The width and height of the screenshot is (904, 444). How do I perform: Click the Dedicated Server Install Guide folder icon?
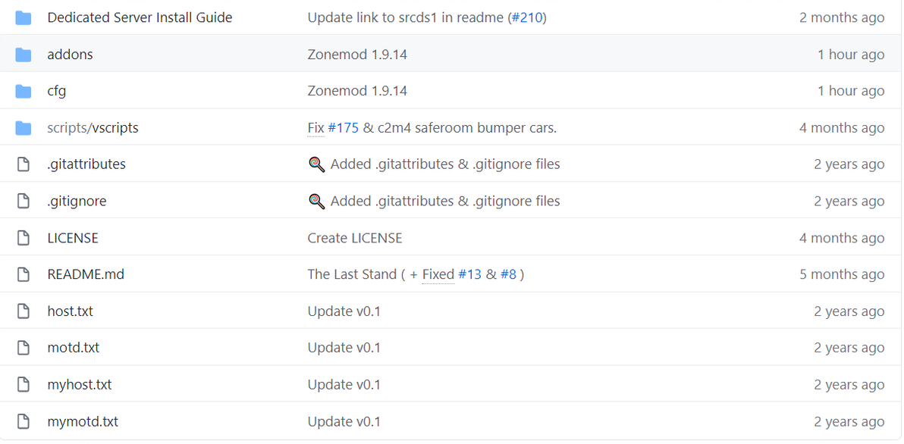24,17
